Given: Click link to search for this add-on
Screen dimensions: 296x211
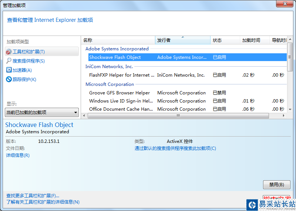Looking at the screenshot, I should pos(175,148).
